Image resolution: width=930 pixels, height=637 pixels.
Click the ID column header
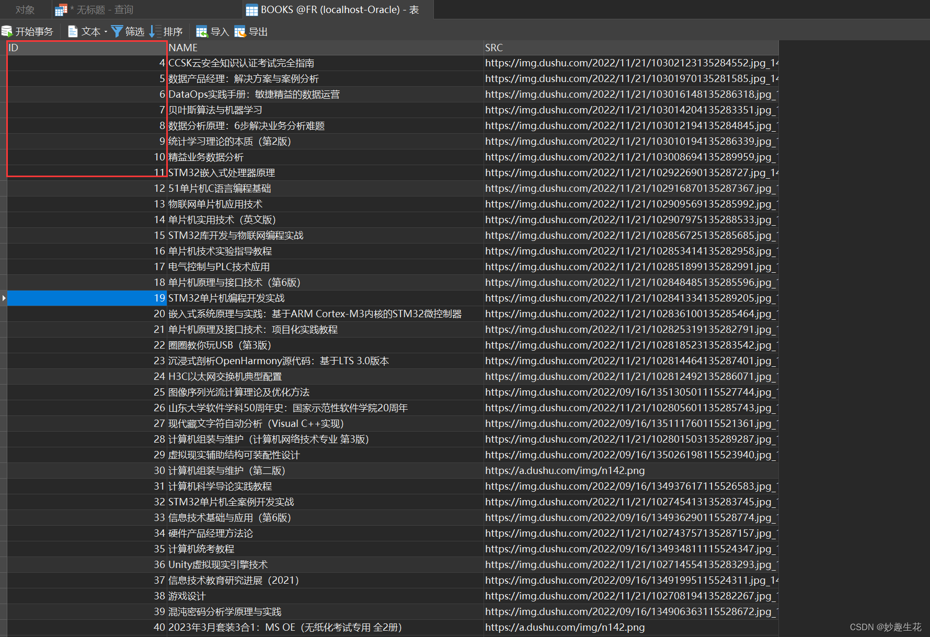[x=87, y=48]
